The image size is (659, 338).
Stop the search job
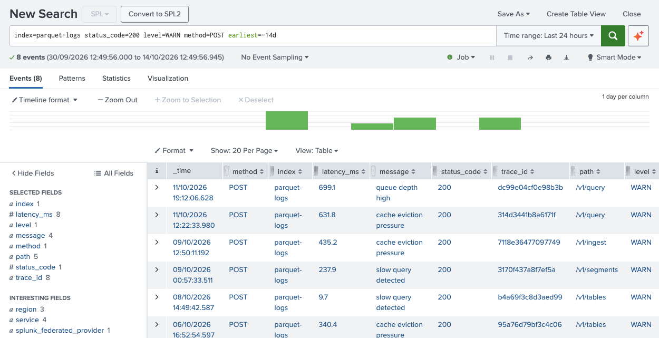(510, 57)
